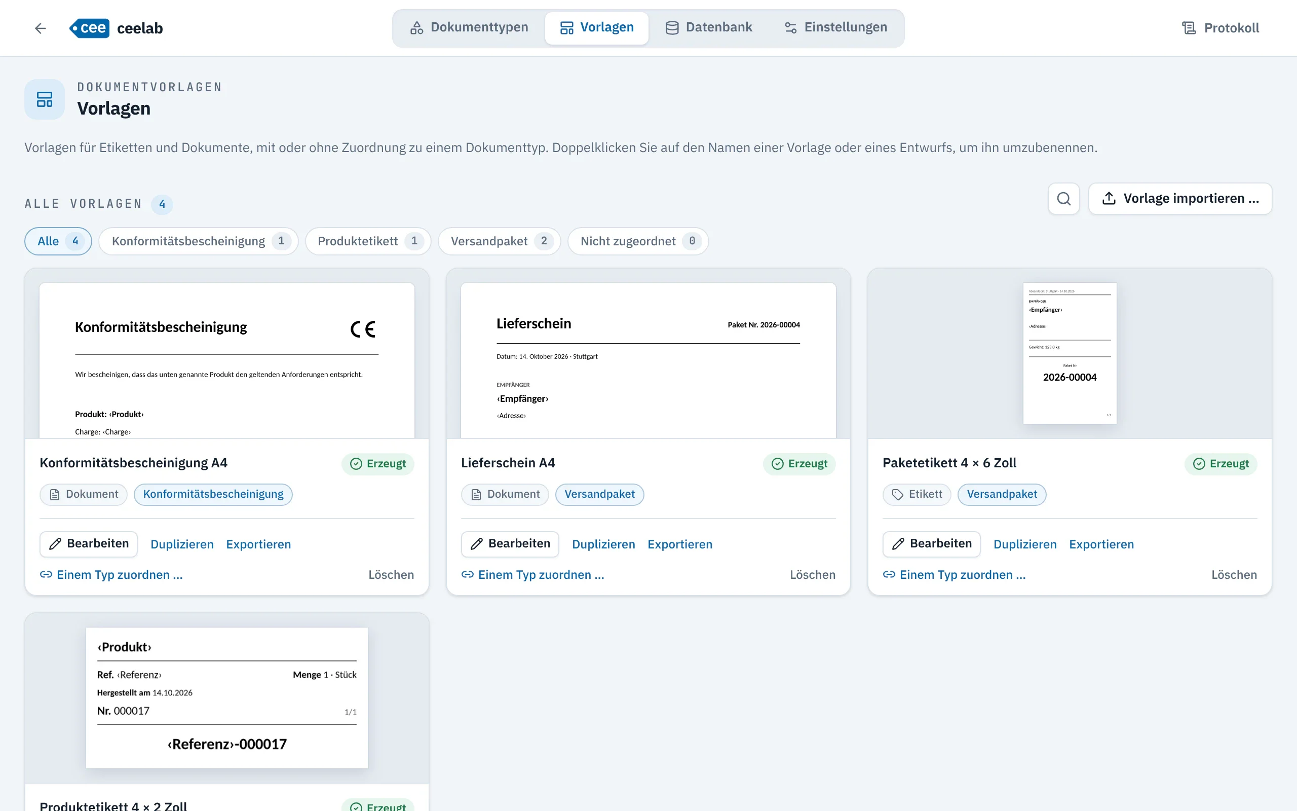The width and height of the screenshot is (1297, 811).
Task: Filter by Konformitätsbescheinigung chip
Action: point(198,241)
